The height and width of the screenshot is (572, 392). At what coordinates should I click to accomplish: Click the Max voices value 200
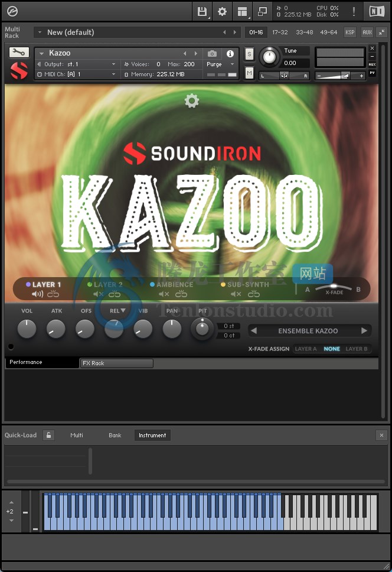[x=189, y=64]
